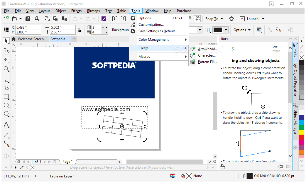Select the Artistic Media tool
Image resolution: width=306 pixels, height=183 pixels.
[6, 88]
